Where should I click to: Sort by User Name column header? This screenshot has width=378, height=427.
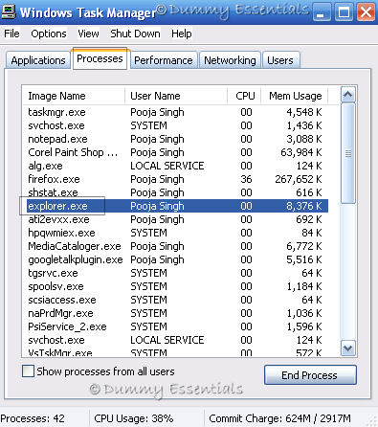(176, 96)
